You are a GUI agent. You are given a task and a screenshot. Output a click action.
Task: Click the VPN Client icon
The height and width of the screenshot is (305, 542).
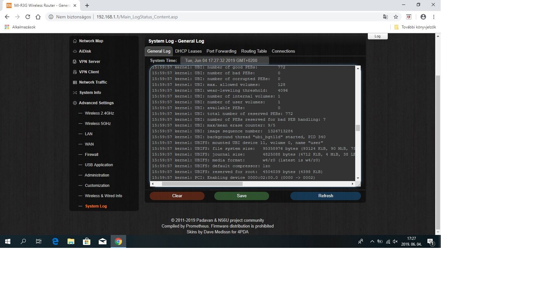(75, 72)
